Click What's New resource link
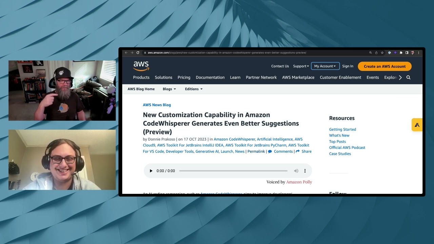This screenshot has height=244, width=434. click(339, 136)
